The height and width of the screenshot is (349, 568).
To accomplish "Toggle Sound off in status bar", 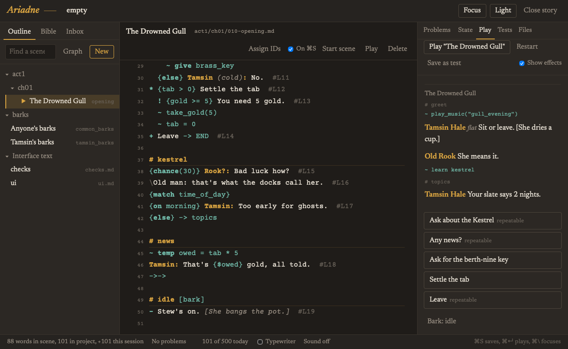I will click(x=317, y=341).
